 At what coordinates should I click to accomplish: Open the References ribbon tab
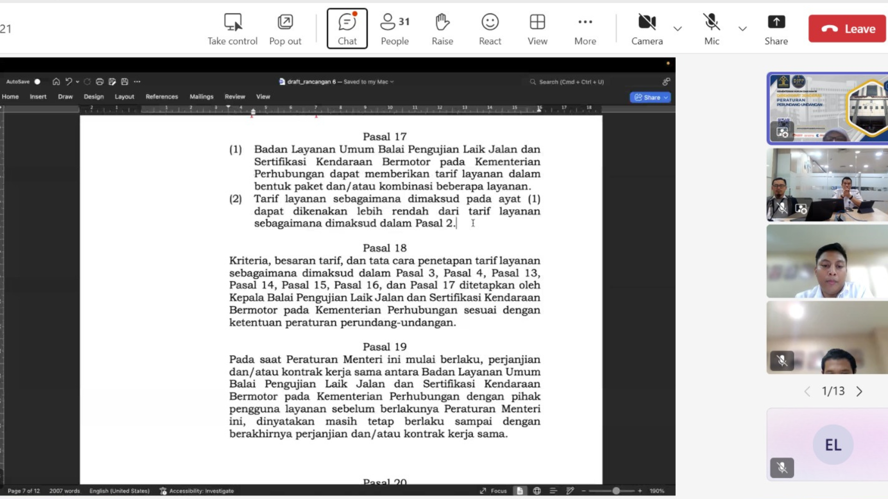pos(162,97)
